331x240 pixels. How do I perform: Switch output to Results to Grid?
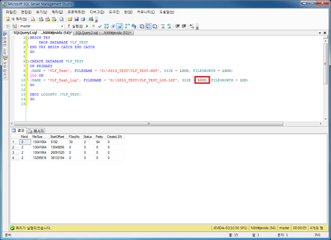[148, 26]
